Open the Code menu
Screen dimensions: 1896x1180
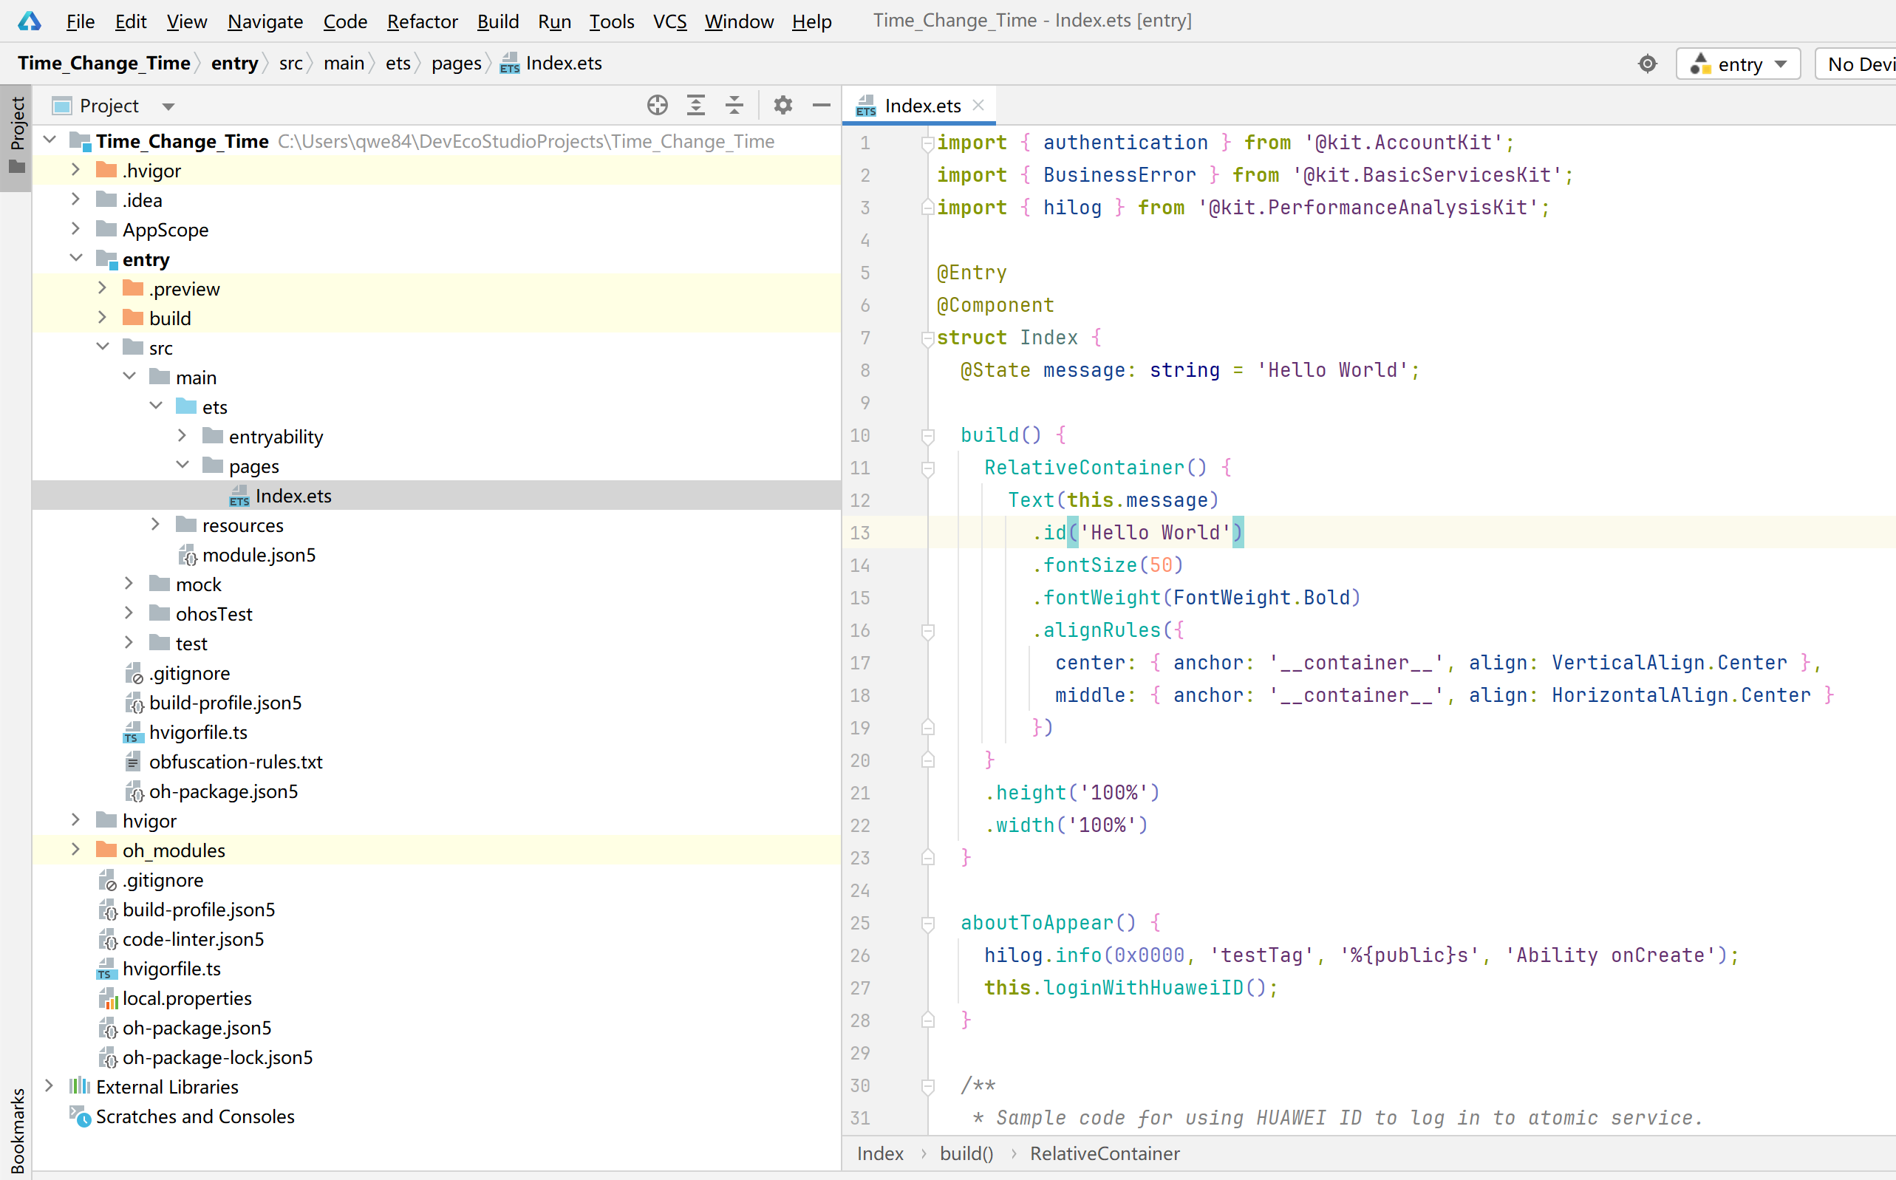click(345, 21)
